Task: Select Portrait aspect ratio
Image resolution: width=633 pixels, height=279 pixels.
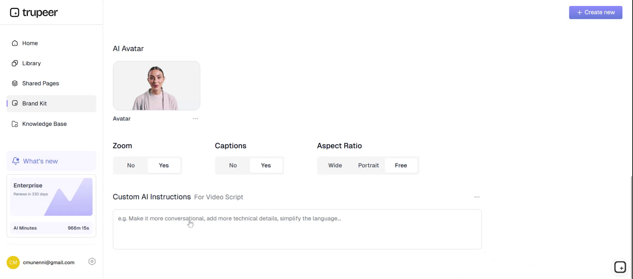Action: (368, 166)
